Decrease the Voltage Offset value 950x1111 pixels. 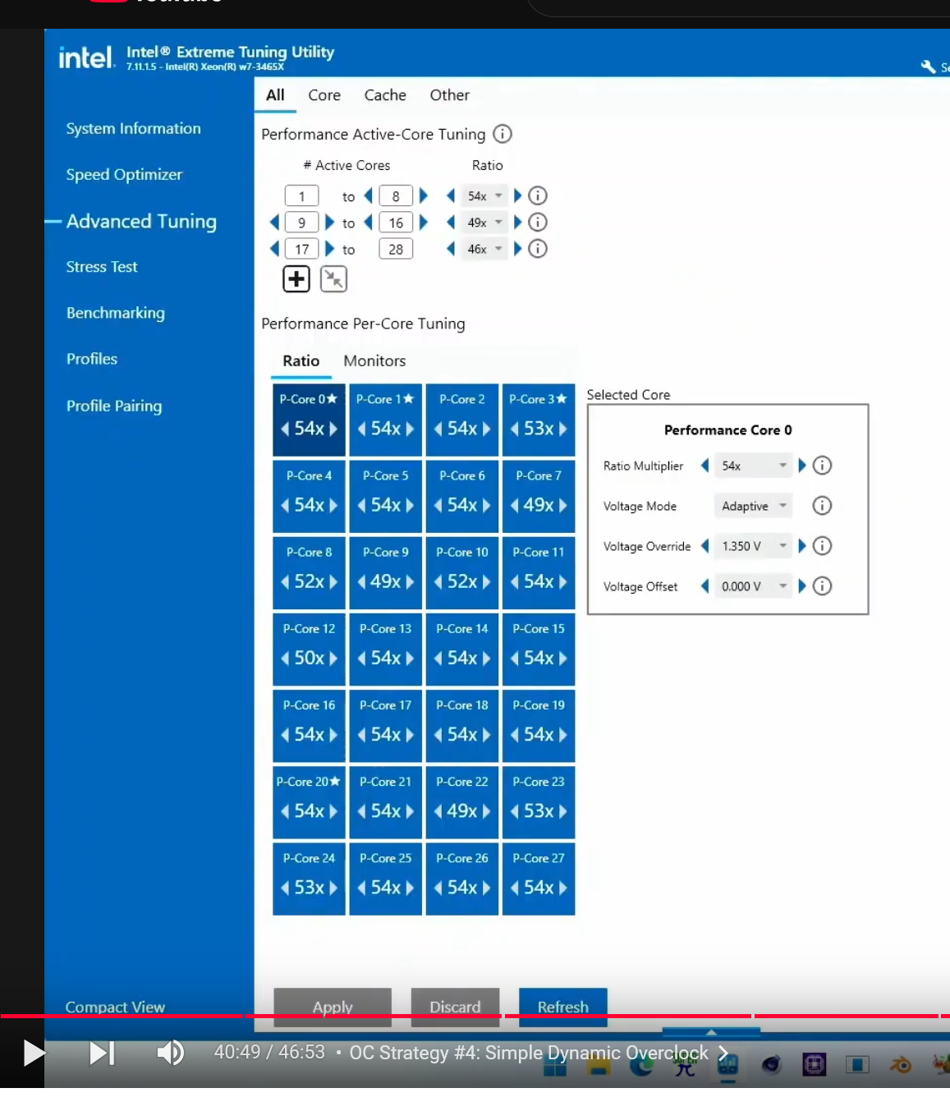pos(704,586)
